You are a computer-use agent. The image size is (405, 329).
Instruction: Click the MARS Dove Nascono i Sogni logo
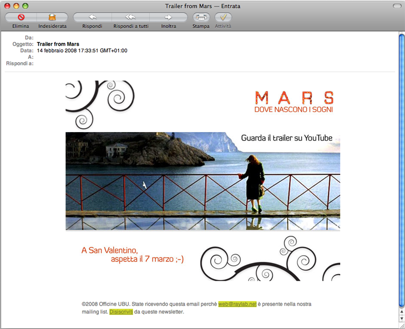point(294,102)
